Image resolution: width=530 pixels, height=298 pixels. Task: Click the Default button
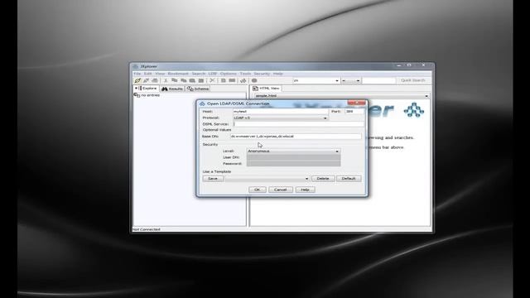click(x=349, y=179)
